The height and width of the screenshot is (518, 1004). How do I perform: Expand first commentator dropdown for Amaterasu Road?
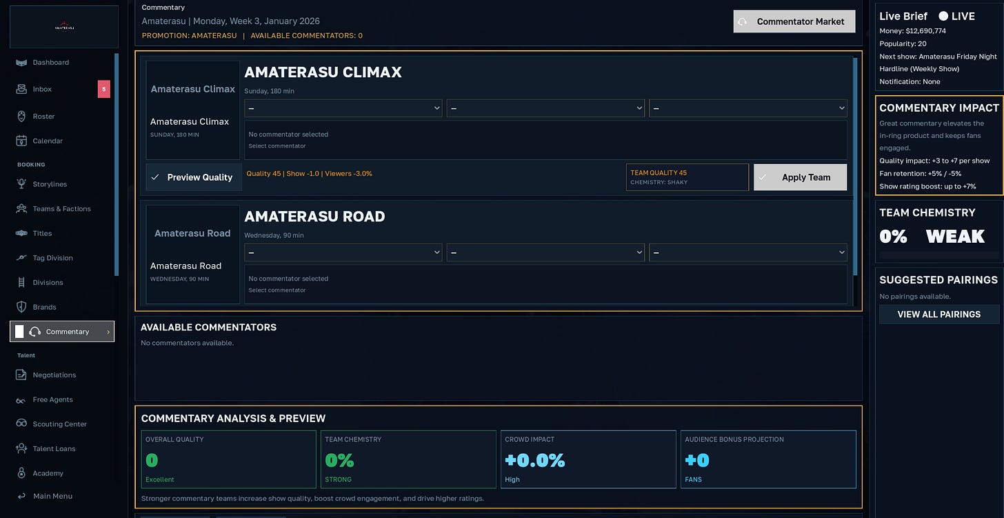(x=343, y=252)
